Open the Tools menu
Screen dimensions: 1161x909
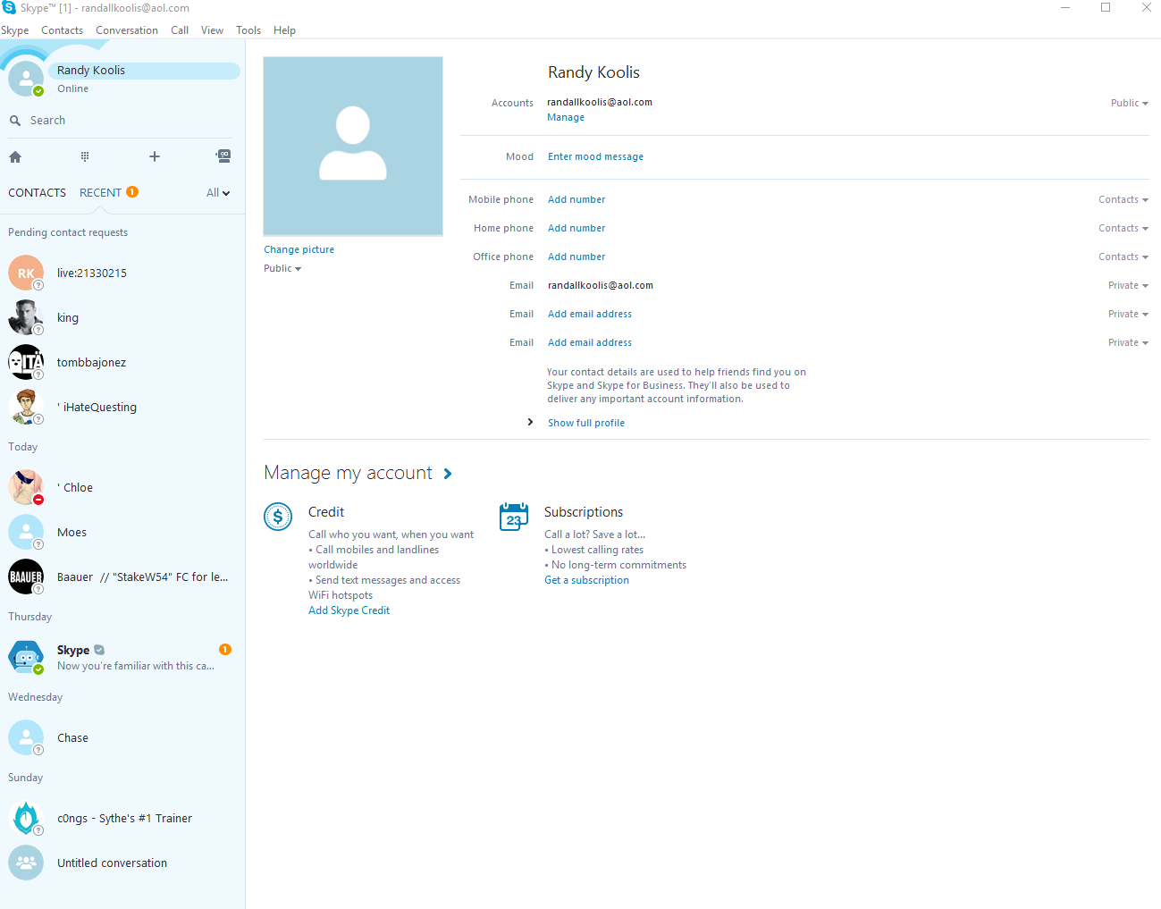click(248, 30)
